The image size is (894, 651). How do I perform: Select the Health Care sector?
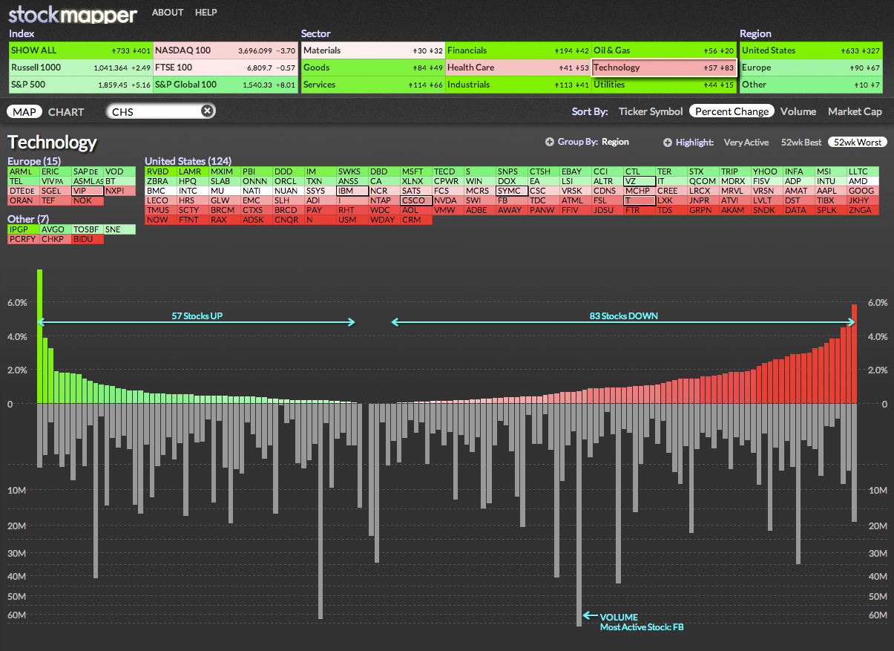(518, 68)
